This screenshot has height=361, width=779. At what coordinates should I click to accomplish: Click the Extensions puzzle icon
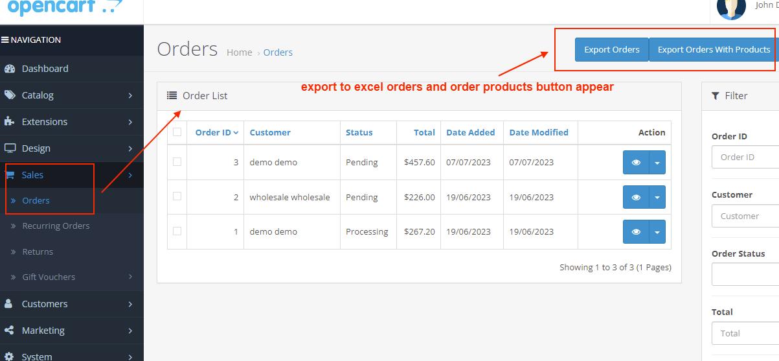tap(9, 122)
